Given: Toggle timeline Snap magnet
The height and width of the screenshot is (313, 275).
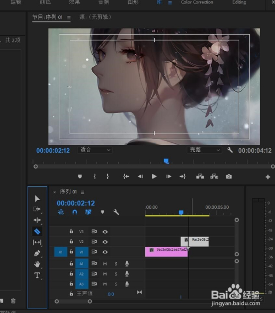Looking at the screenshot, I should click(75, 212).
